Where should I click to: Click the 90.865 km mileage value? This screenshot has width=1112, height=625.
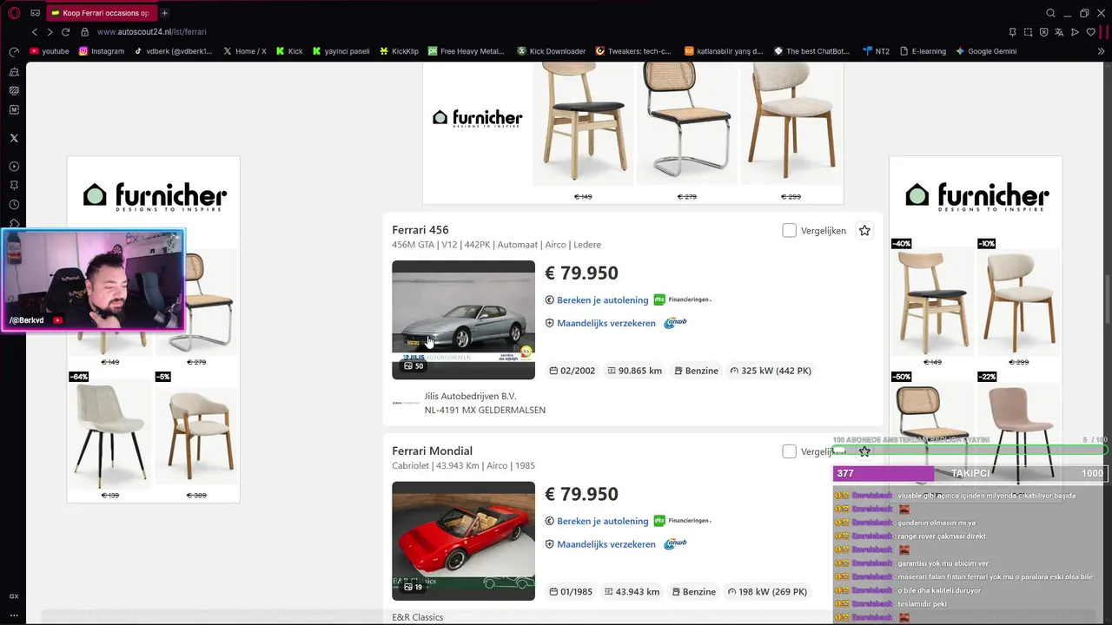click(640, 371)
